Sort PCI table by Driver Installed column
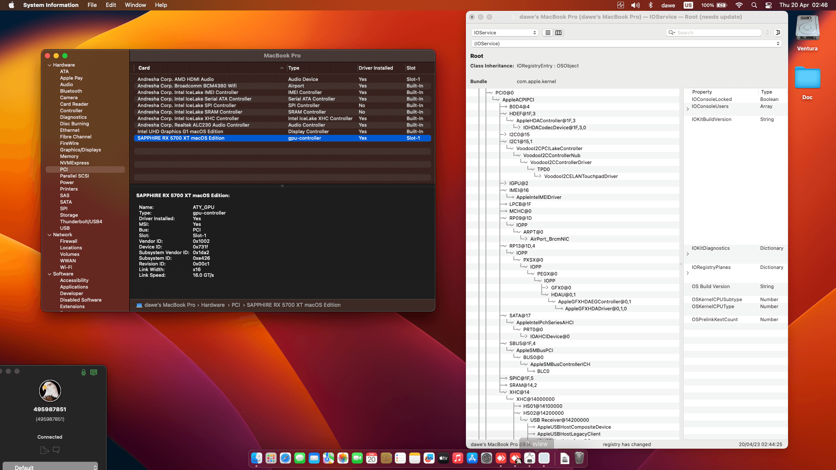The image size is (836, 470). [x=375, y=68]
